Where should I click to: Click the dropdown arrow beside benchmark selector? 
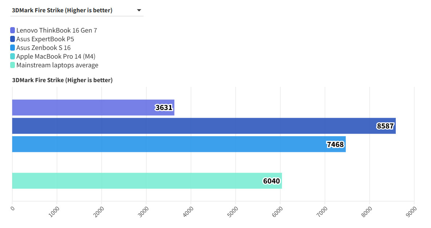(139, 10)
